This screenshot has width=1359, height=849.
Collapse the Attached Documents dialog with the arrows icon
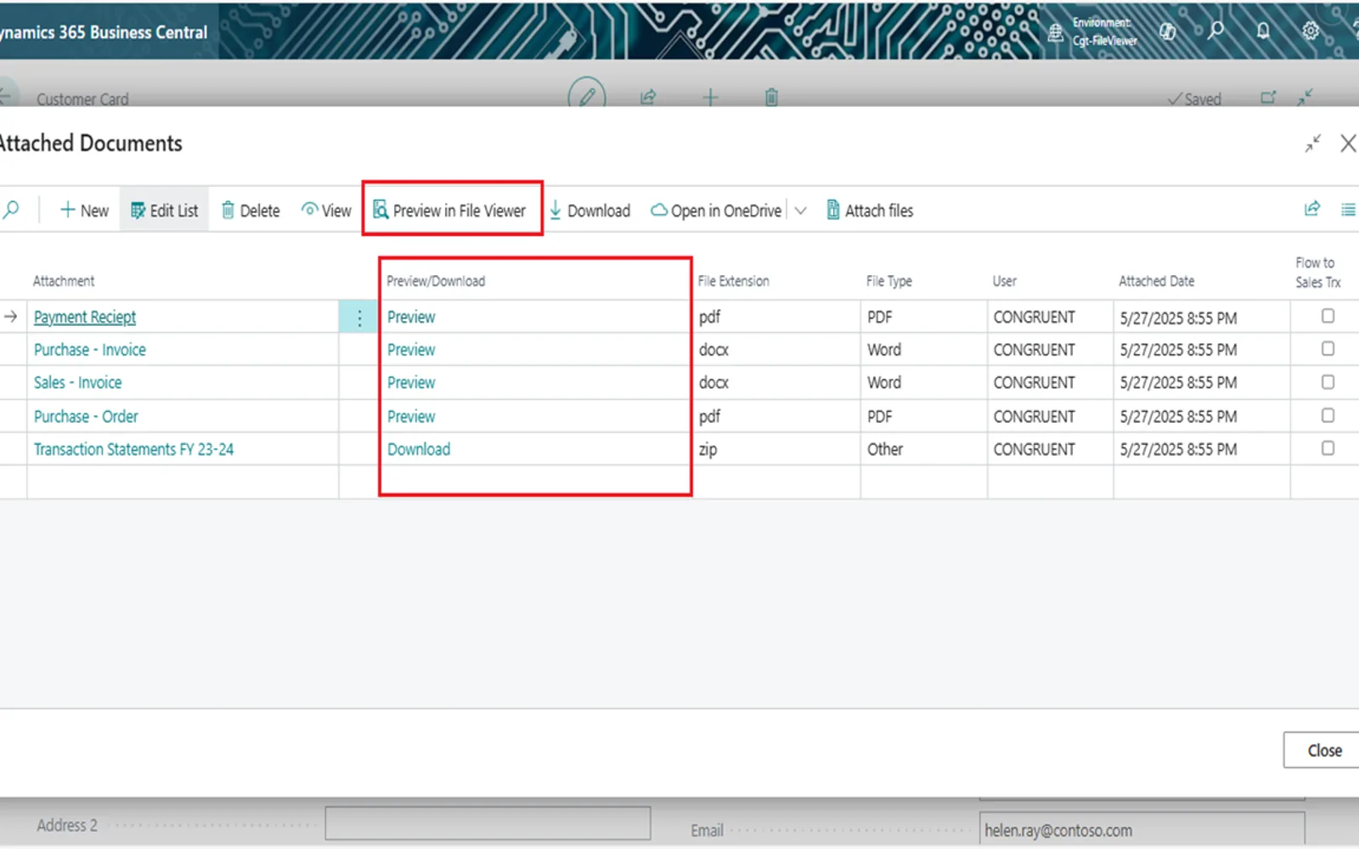pyautogui.click(x=1313, y=143)
